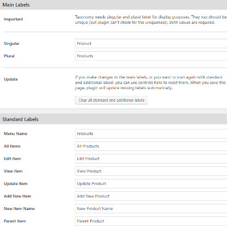227x227 pixels.
Task: Click the Plural label input field
Action: pos(151,56)
